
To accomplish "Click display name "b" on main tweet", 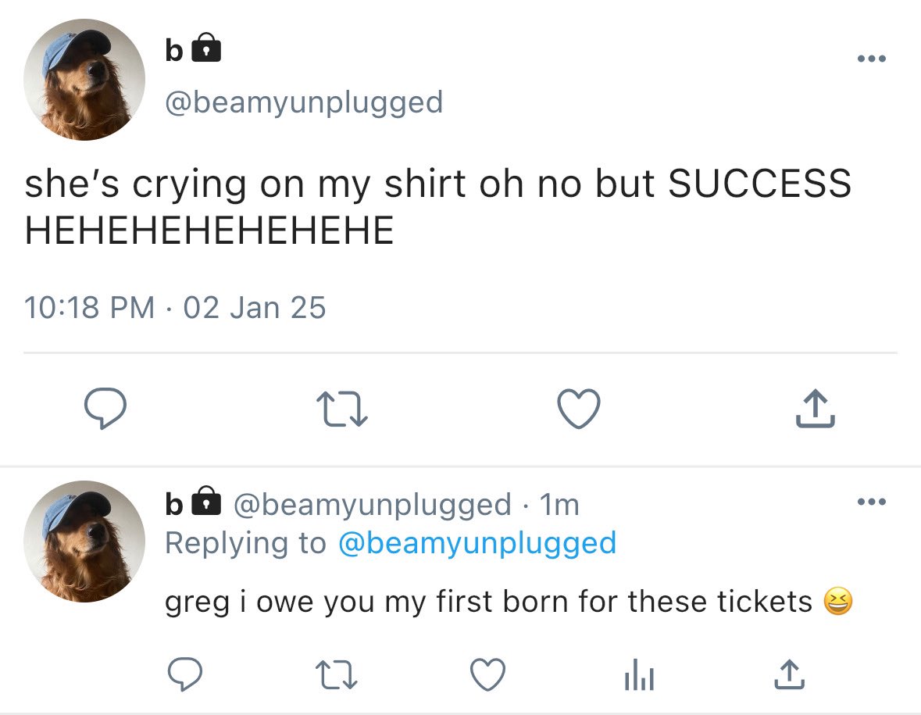I will (x=174, y=50).
